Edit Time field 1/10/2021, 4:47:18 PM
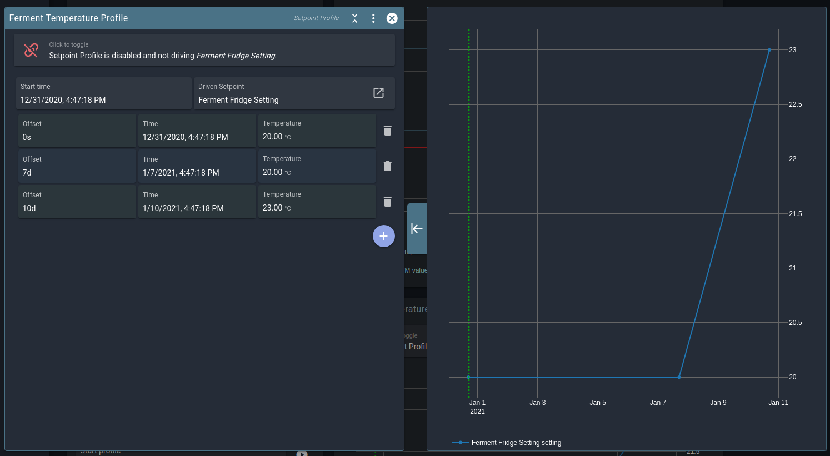830x456 pixels. coord(197,202)
